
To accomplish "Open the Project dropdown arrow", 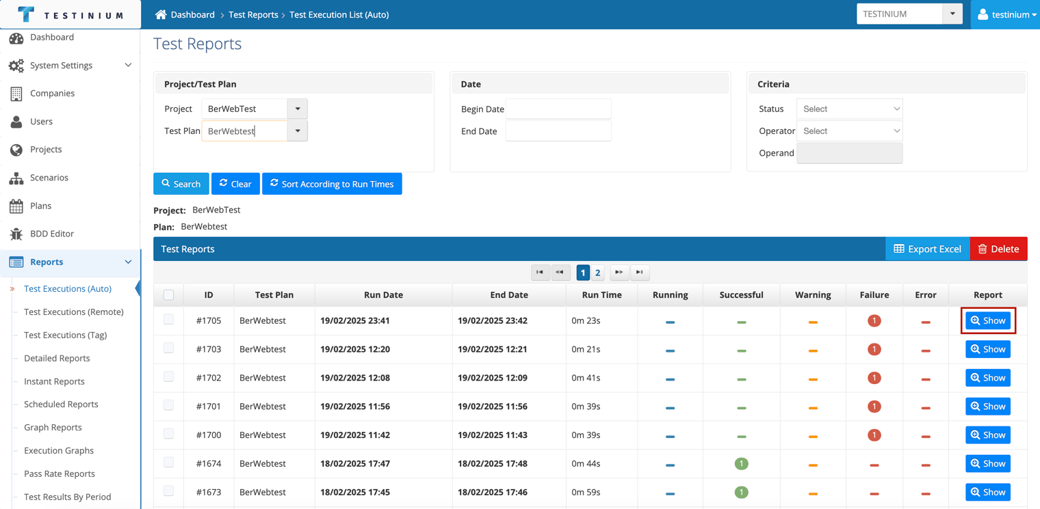I will coord(298,109).
